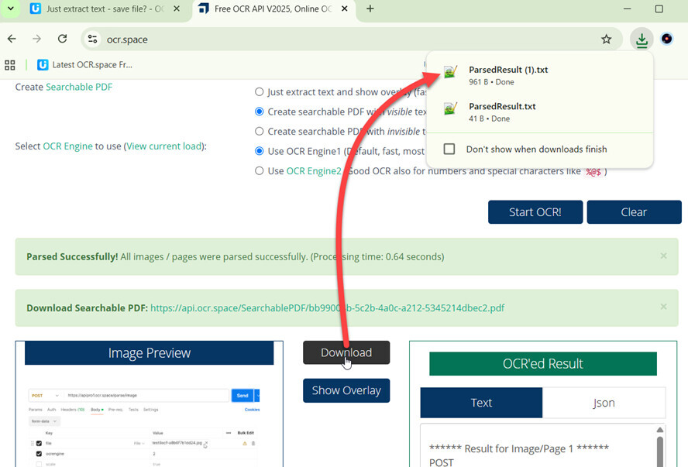Screen dimensions: 688x467
Task: Choose searchable PDF with invisible text option
Action: [x=260, y=132]
